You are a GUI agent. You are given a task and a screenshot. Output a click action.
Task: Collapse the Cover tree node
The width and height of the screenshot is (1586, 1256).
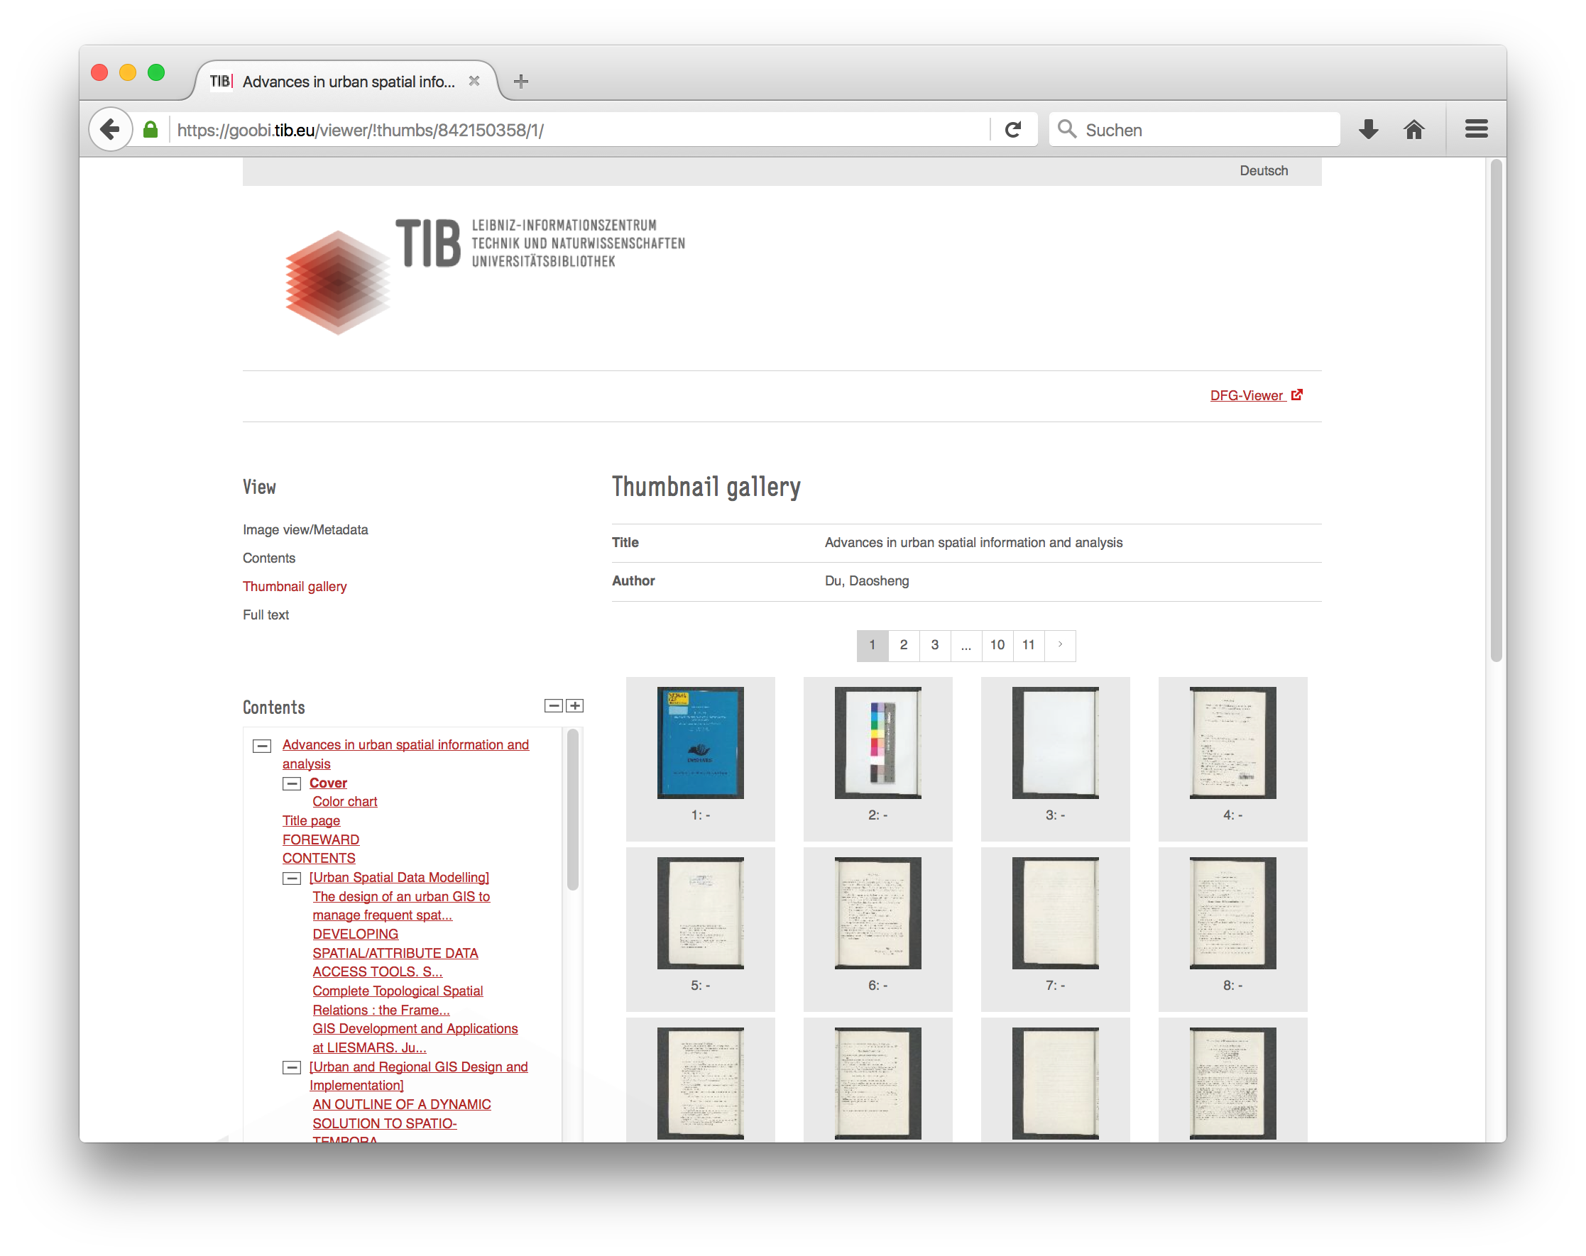click(x=292, y=784)
